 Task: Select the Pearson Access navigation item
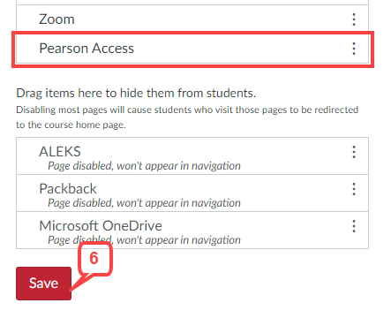[192, 49]
